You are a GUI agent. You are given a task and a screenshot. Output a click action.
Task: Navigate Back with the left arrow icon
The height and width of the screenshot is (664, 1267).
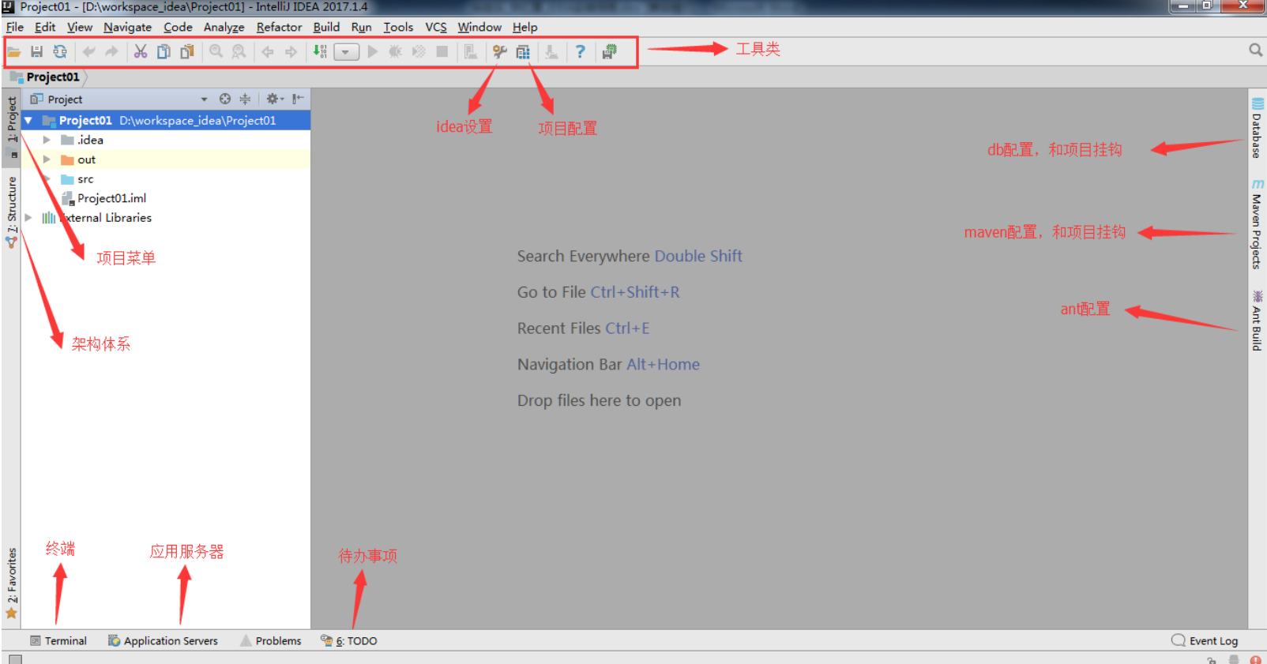tap(268, 52)
